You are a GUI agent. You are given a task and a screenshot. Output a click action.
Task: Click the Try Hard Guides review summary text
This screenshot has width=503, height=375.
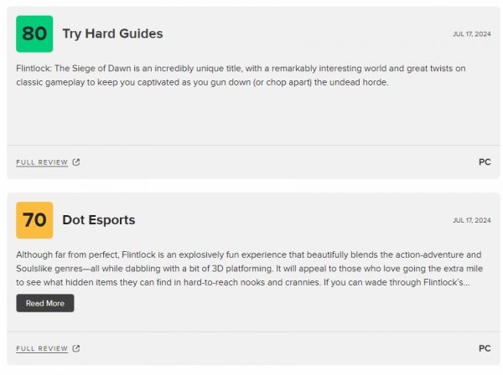[x=235, y=74]
